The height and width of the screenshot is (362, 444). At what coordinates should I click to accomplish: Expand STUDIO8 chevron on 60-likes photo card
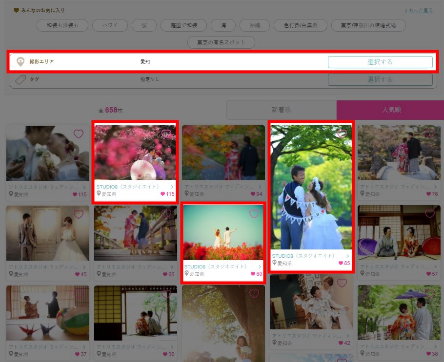pos(260,267)
